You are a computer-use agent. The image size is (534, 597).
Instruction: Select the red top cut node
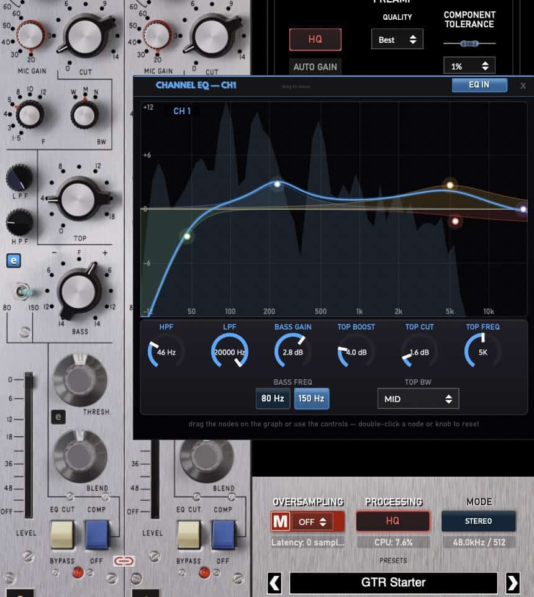[455, 221]
